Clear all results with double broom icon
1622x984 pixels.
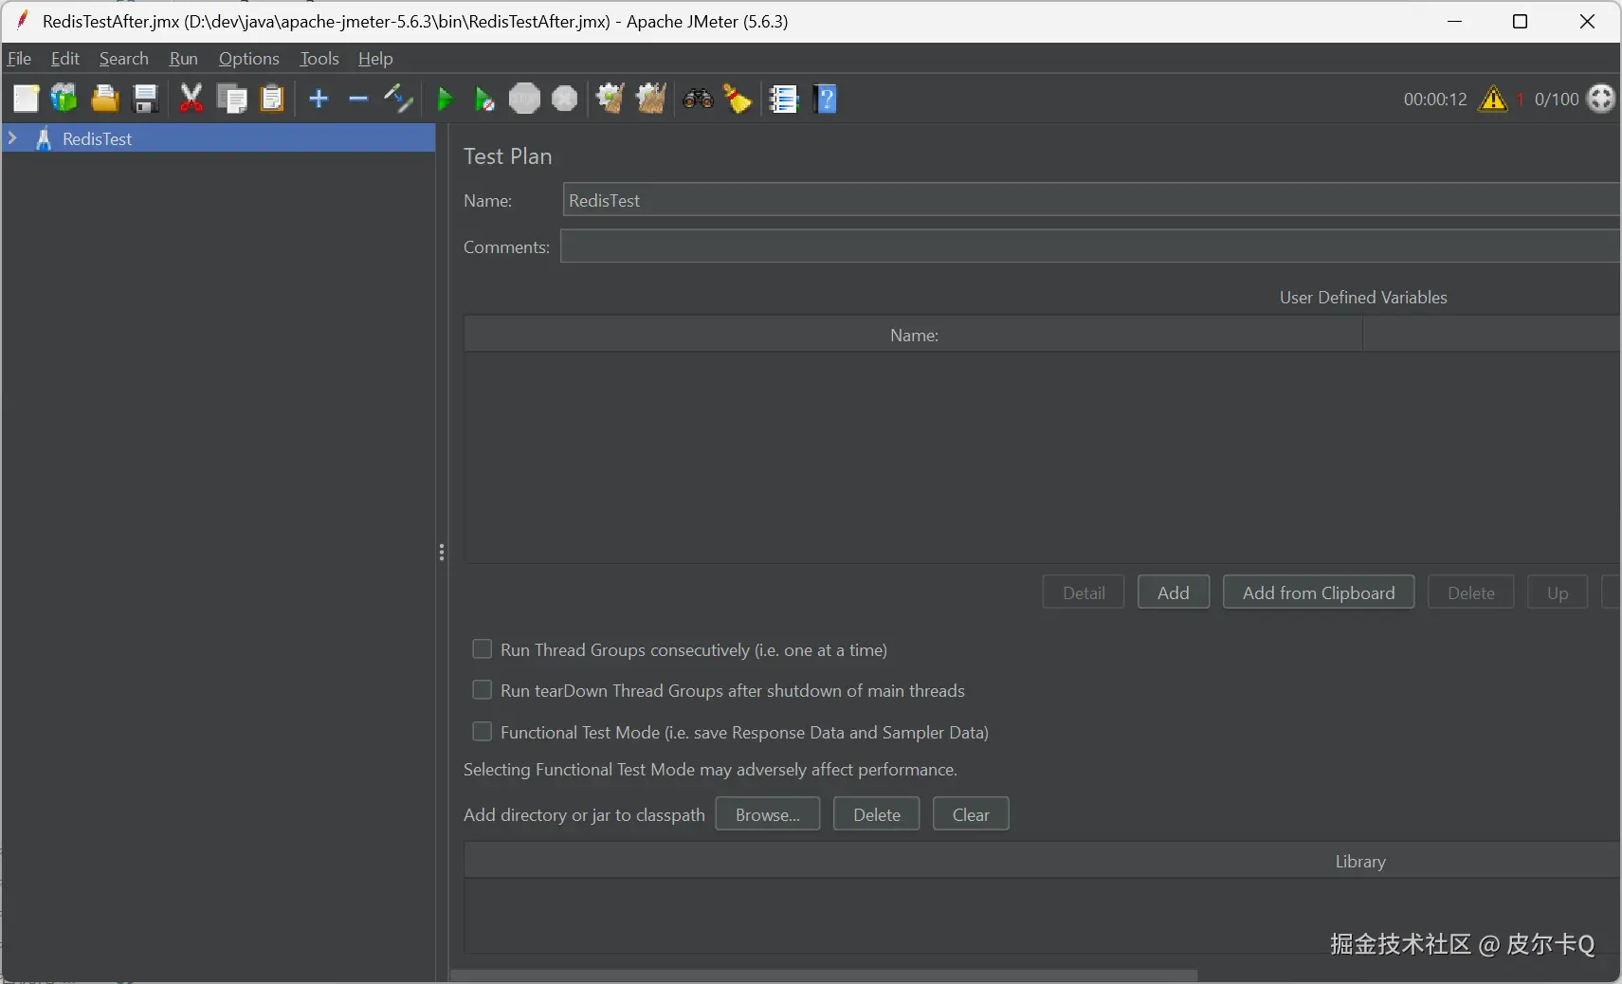(650, 99)
